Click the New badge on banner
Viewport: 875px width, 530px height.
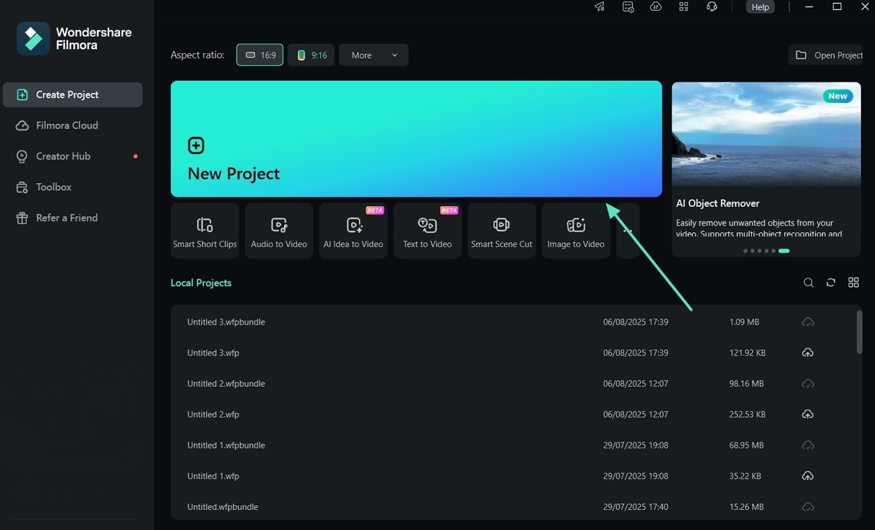837,96
